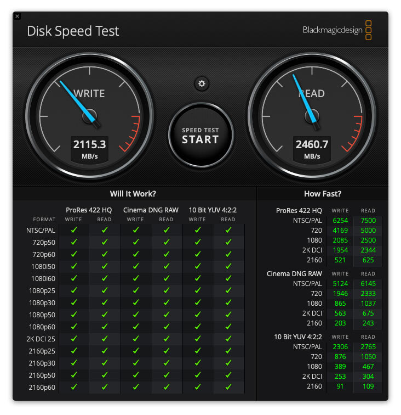Select 10 Bit YUV NTSC/PAL read value 2765
401x415 pixels.
(368, 347)
